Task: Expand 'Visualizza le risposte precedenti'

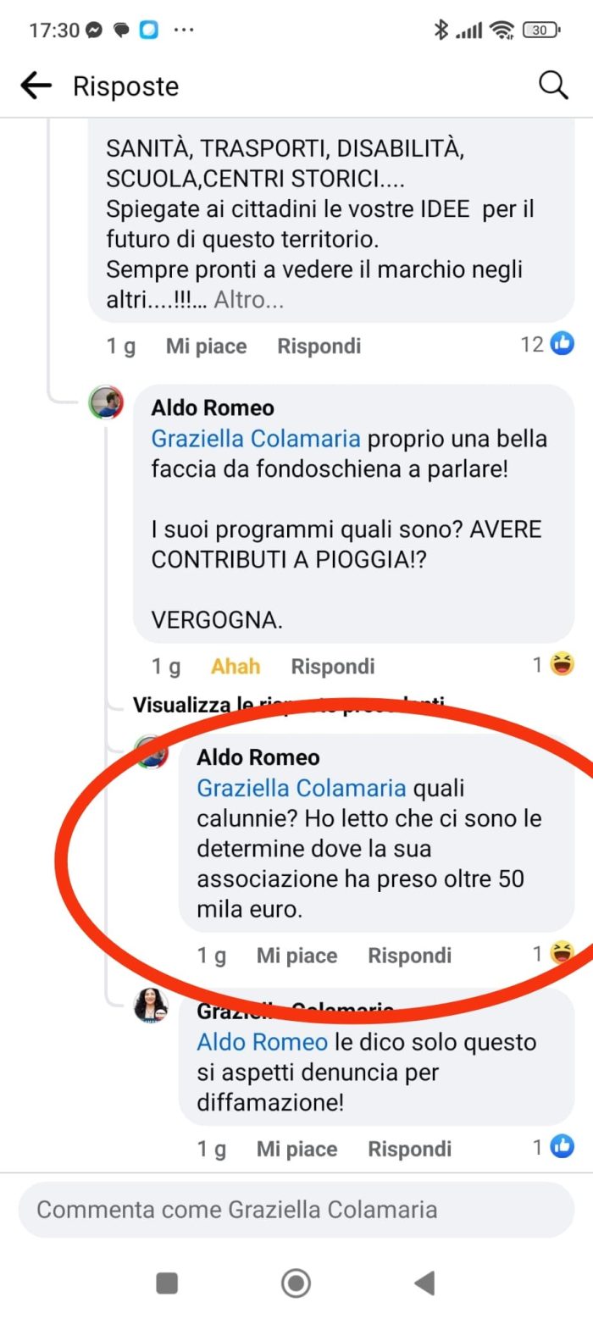Action: tap(288, 704)
